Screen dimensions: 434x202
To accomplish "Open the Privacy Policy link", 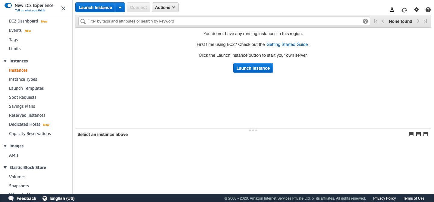I will click(x=385, y=198).
